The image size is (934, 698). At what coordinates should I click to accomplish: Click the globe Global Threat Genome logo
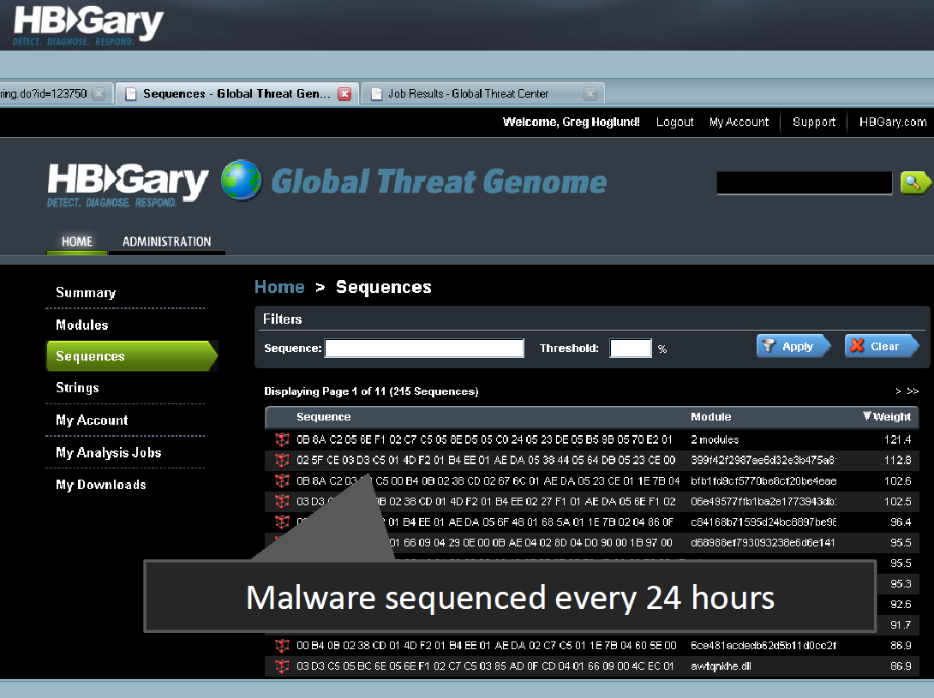242,181
